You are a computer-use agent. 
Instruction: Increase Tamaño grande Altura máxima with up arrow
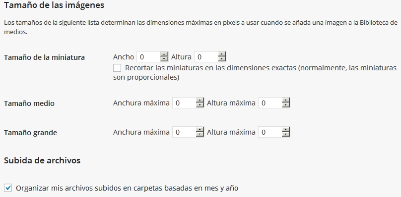[x=286, y=129]
